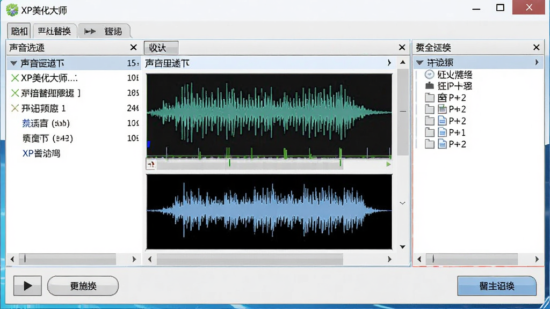Click the blue document icon beside P+1
This screenshot has width=550, height=309.
pos(443,133)
